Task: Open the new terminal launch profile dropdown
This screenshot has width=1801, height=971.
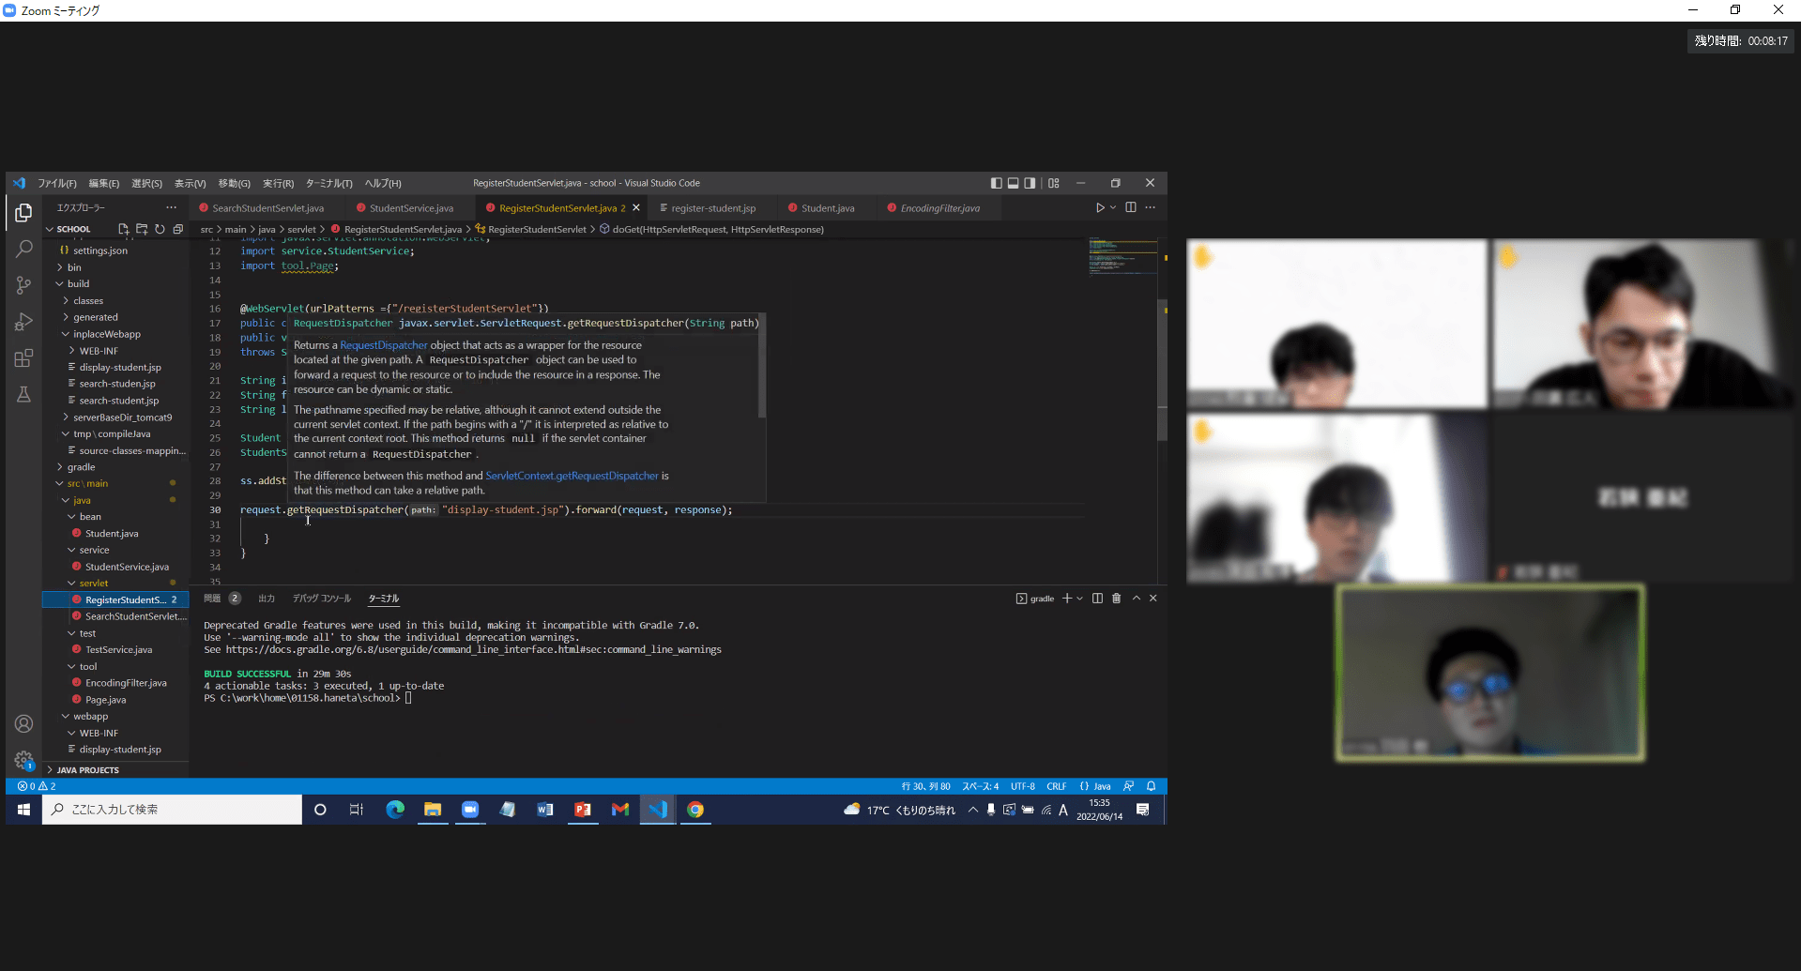Action: 1080,599
